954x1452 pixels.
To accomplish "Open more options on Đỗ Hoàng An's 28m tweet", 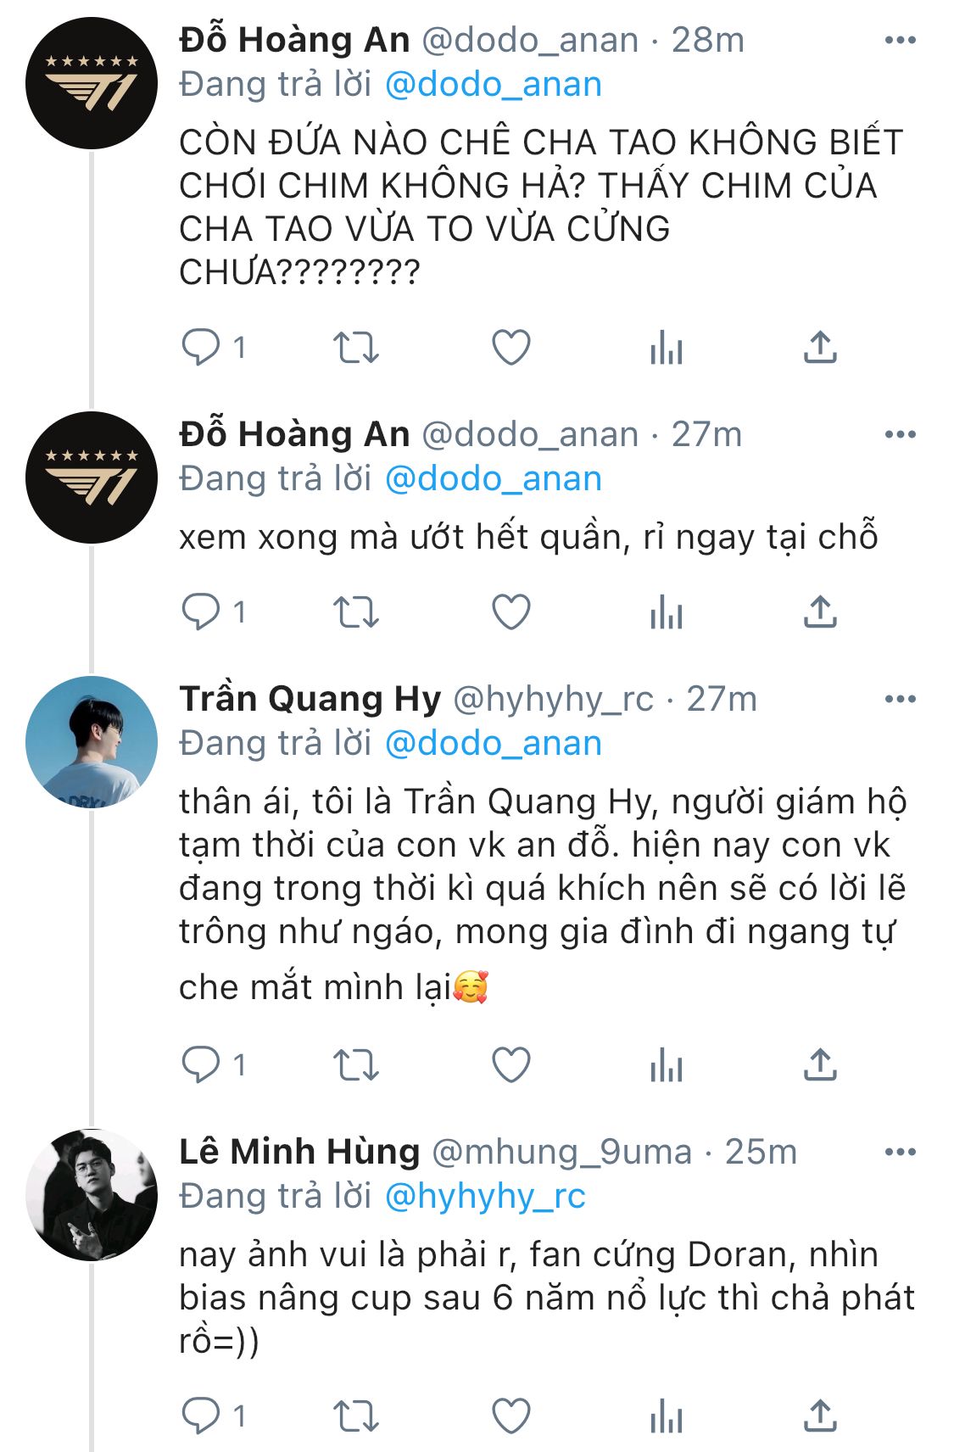I will pyautogui.click(x=900, y=40).
